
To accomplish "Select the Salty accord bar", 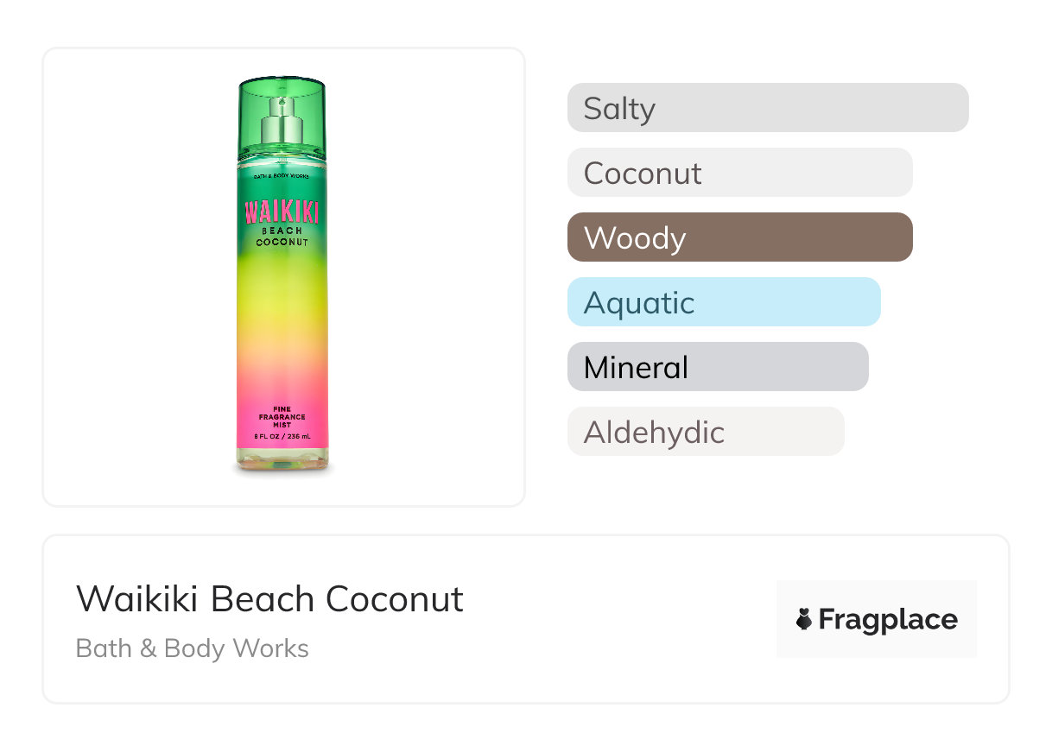I will click(767, 108).
